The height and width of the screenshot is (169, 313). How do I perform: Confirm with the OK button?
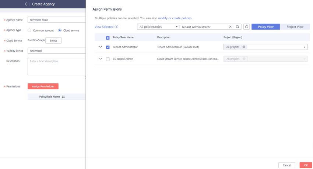coord(306,165)
